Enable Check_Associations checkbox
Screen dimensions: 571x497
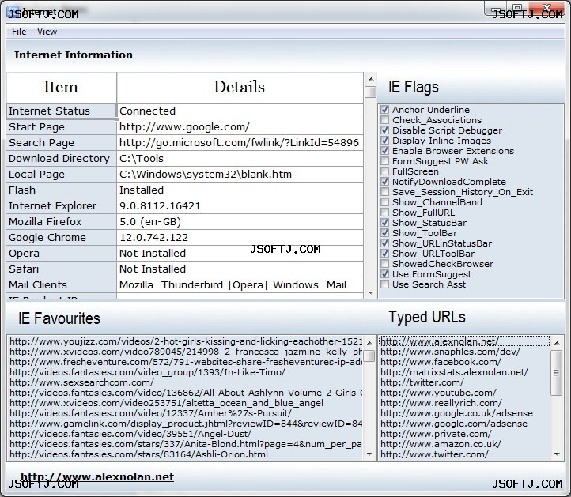(384, 119)
